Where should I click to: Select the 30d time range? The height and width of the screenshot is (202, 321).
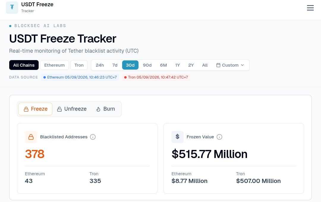pos(130,65)
